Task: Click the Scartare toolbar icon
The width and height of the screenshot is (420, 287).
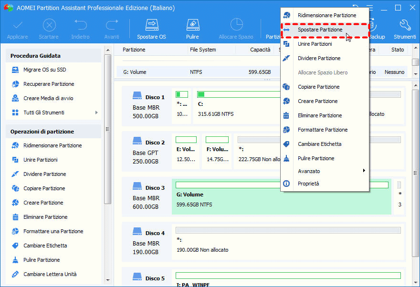Action: (49, 26)
